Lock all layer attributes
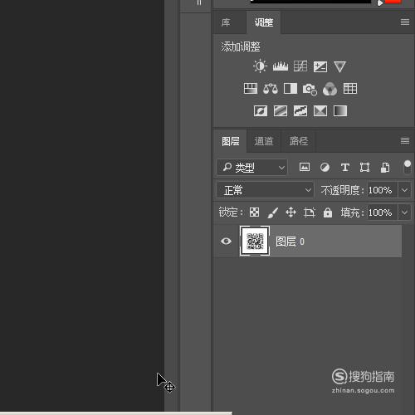The width and height of the screenshot is (415, 415). tap(328, 212)
